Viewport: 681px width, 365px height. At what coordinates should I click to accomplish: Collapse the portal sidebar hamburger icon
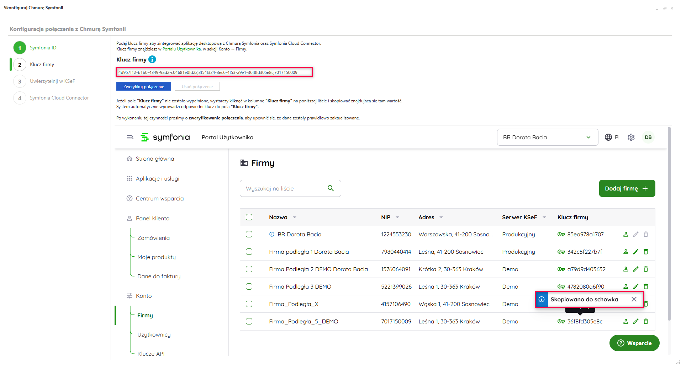coord(130,137)
